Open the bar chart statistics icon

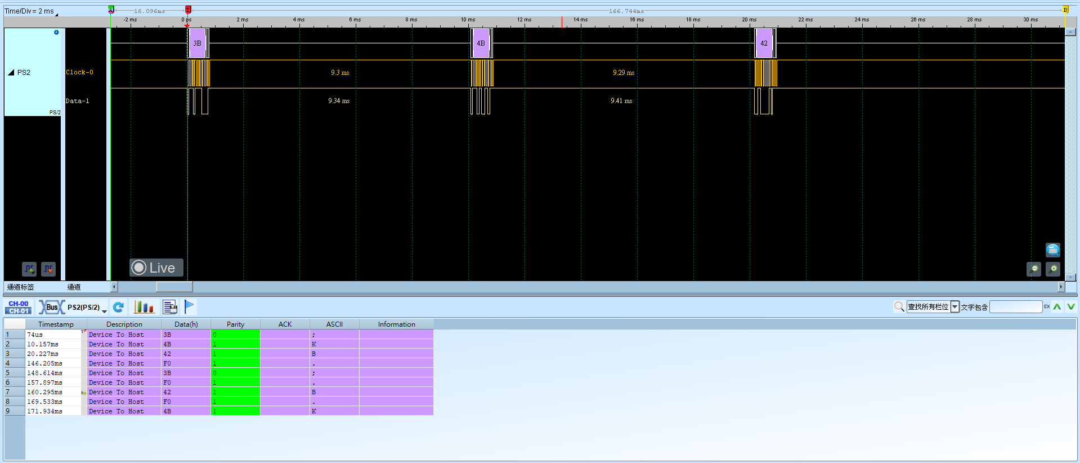(144, 307)
